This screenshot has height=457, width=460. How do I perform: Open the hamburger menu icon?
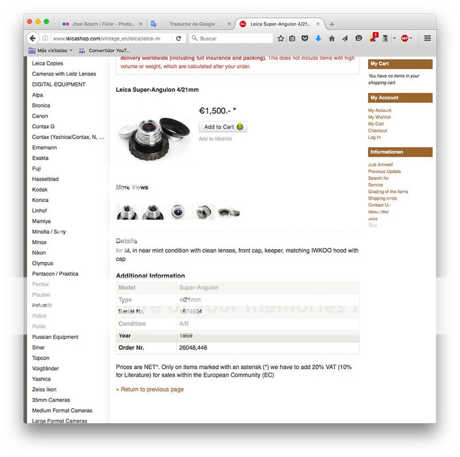427,38
